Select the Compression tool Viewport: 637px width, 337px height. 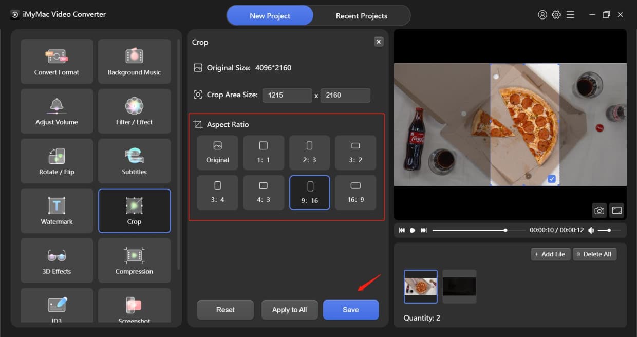[134, 260]
